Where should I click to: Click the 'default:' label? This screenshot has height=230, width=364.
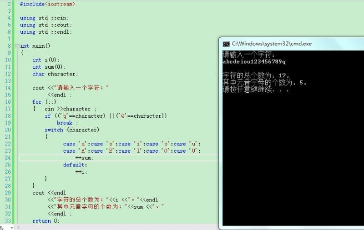[x=75, y=165]
